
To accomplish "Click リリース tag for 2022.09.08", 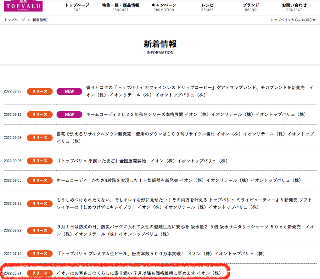I will [40, 138].
